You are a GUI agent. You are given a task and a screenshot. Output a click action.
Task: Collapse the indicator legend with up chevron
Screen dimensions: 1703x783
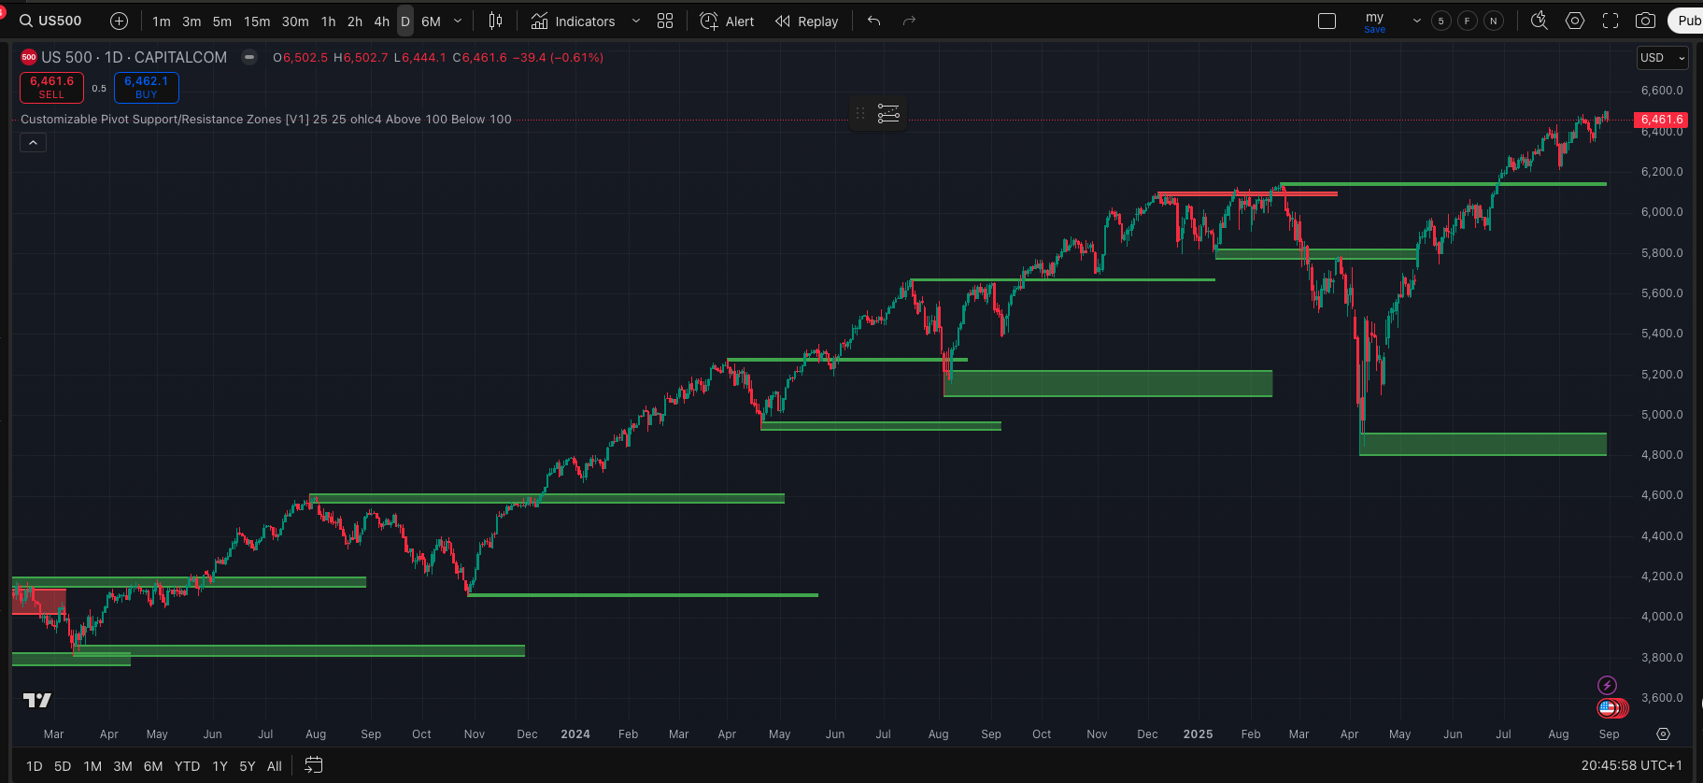[33, 143]
